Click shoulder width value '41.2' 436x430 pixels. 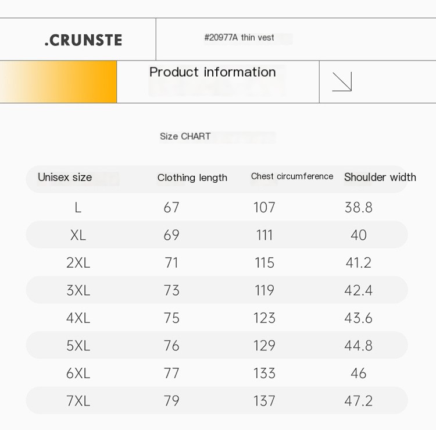click(x=359, y=263)
